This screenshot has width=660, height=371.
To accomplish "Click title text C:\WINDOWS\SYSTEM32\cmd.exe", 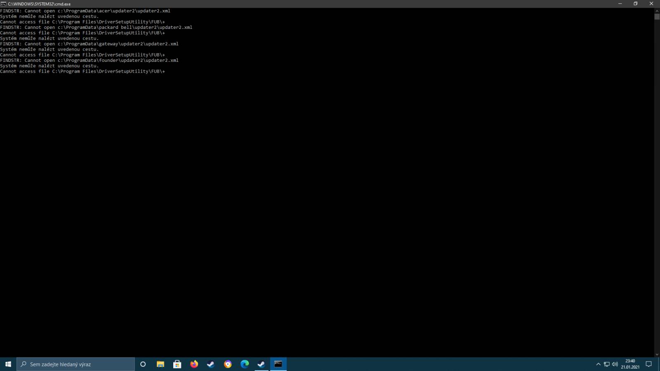I will coord(39,4).
